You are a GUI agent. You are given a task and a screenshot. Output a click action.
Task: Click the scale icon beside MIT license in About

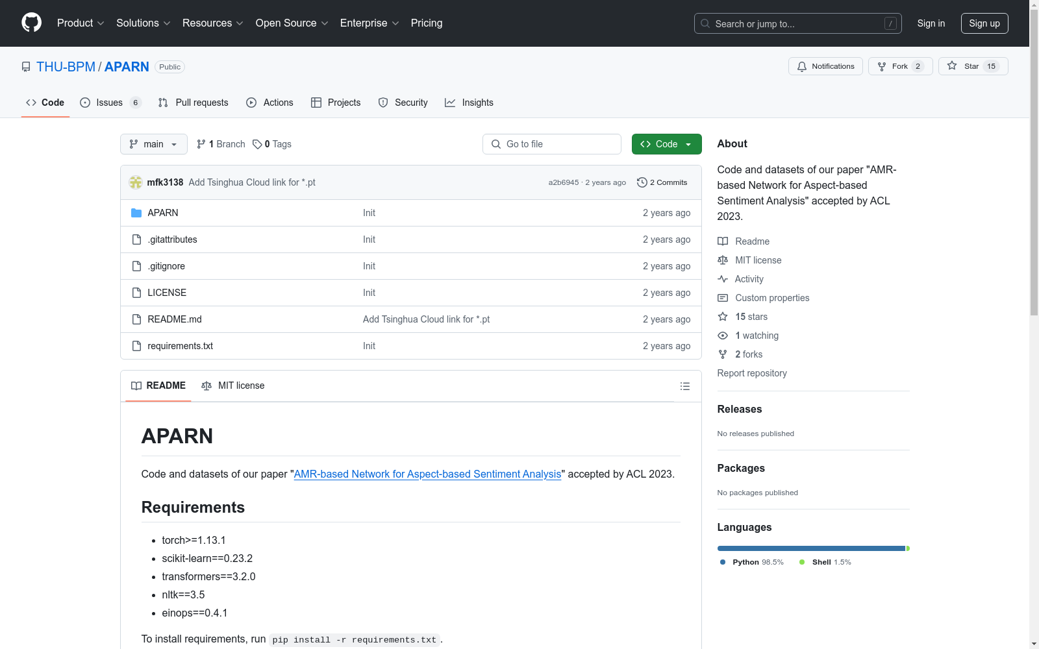723,260
